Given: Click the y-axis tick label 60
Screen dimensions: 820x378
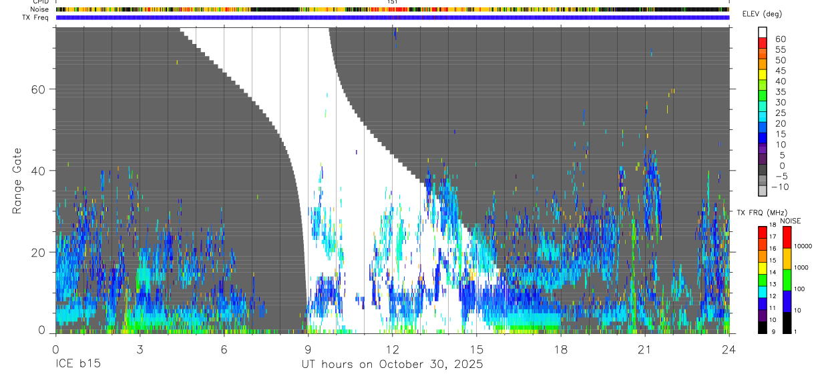Looking at the screenshot, I should (39, 89).
